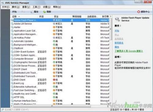Select the HTTP SSL service name

19,97
